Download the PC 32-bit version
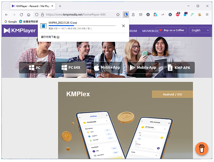The height and width of the screenshot is (162, 214). (35, 68)
